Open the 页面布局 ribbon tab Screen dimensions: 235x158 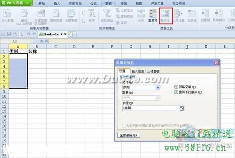75,3
